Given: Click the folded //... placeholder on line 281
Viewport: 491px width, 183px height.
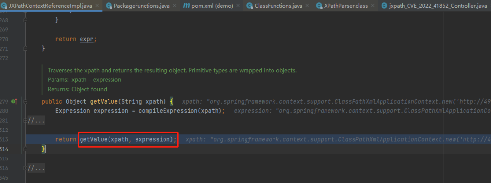Looking at the screenshot, I should coord(36,120).
